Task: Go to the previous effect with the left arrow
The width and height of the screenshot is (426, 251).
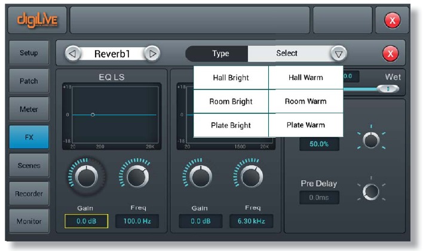Action: click(72, 54)
